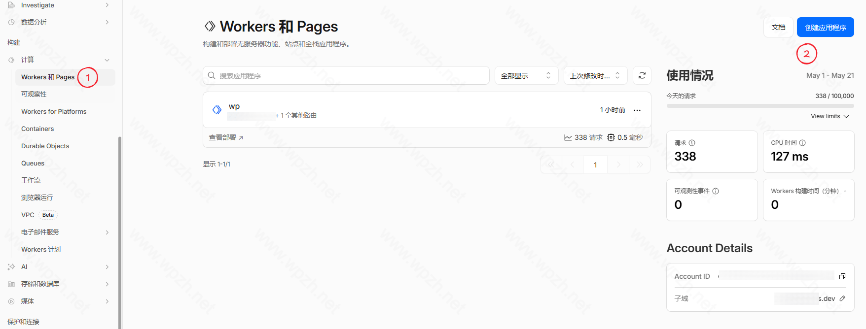Click the 存储和数据库 sidebar icon
The image size is (866, 329).
11,284
